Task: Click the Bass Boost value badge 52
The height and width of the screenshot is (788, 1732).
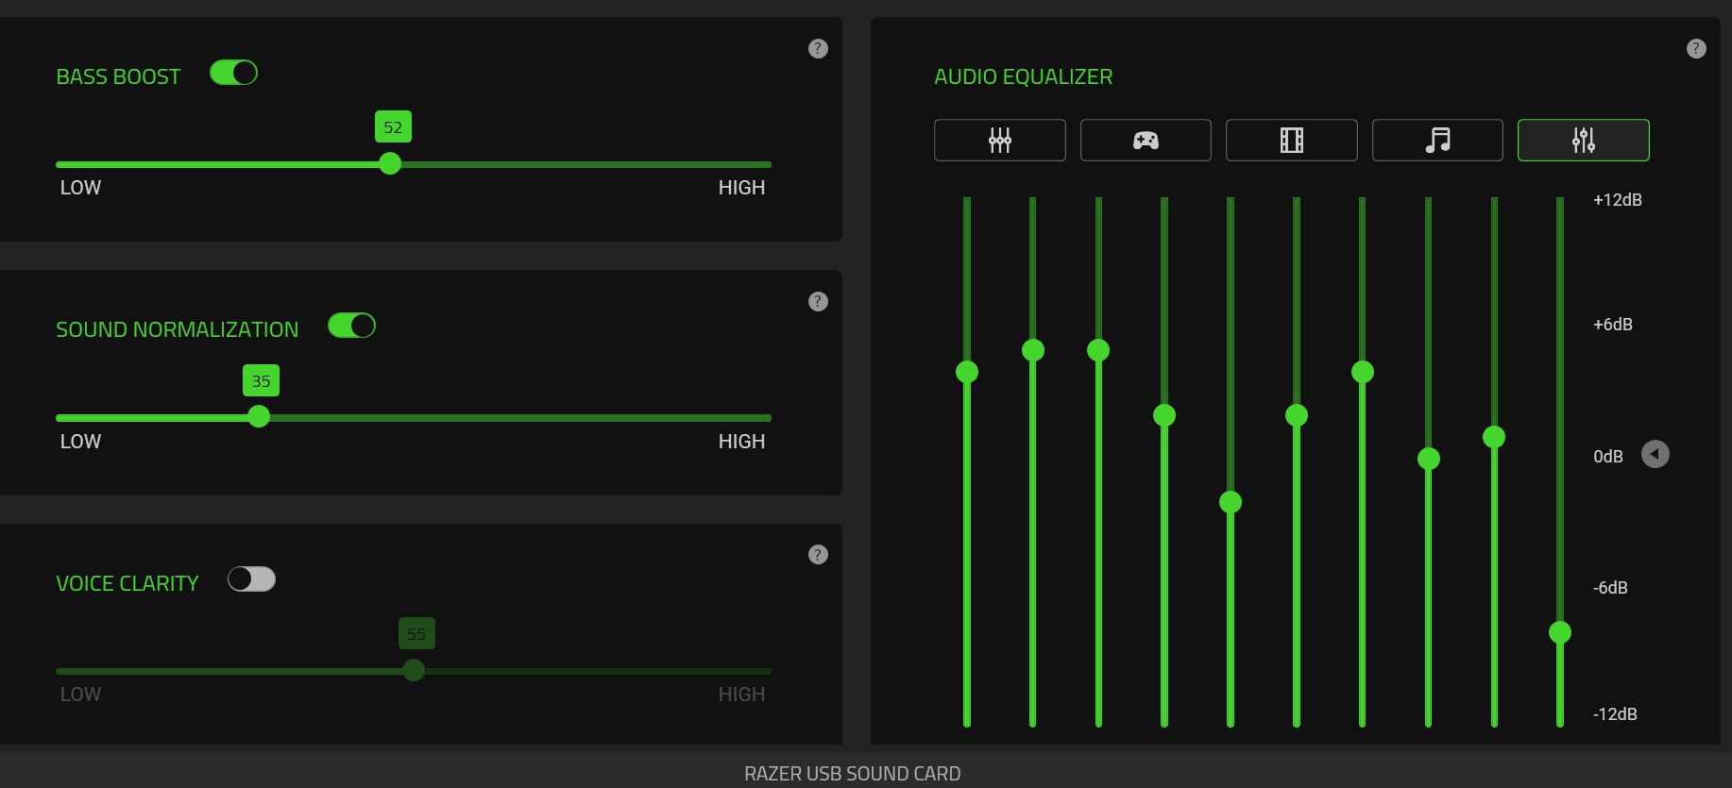Action: coord(393,127)
